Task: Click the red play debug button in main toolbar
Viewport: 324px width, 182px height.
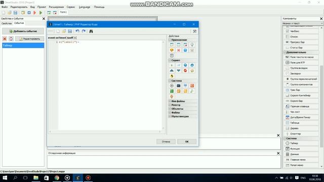Action: 35,13
